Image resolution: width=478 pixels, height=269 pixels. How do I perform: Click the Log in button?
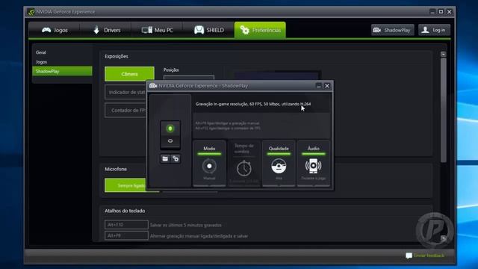tap(434, 30)
